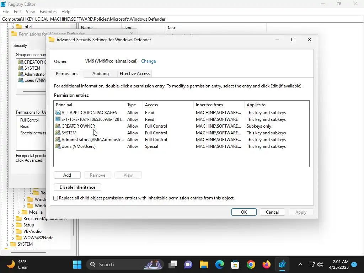This screenshot has width=364, height=273.
Task: Click the ALL APPLICATION PACKAGES principal icon
Action: [x=58, y=113]
